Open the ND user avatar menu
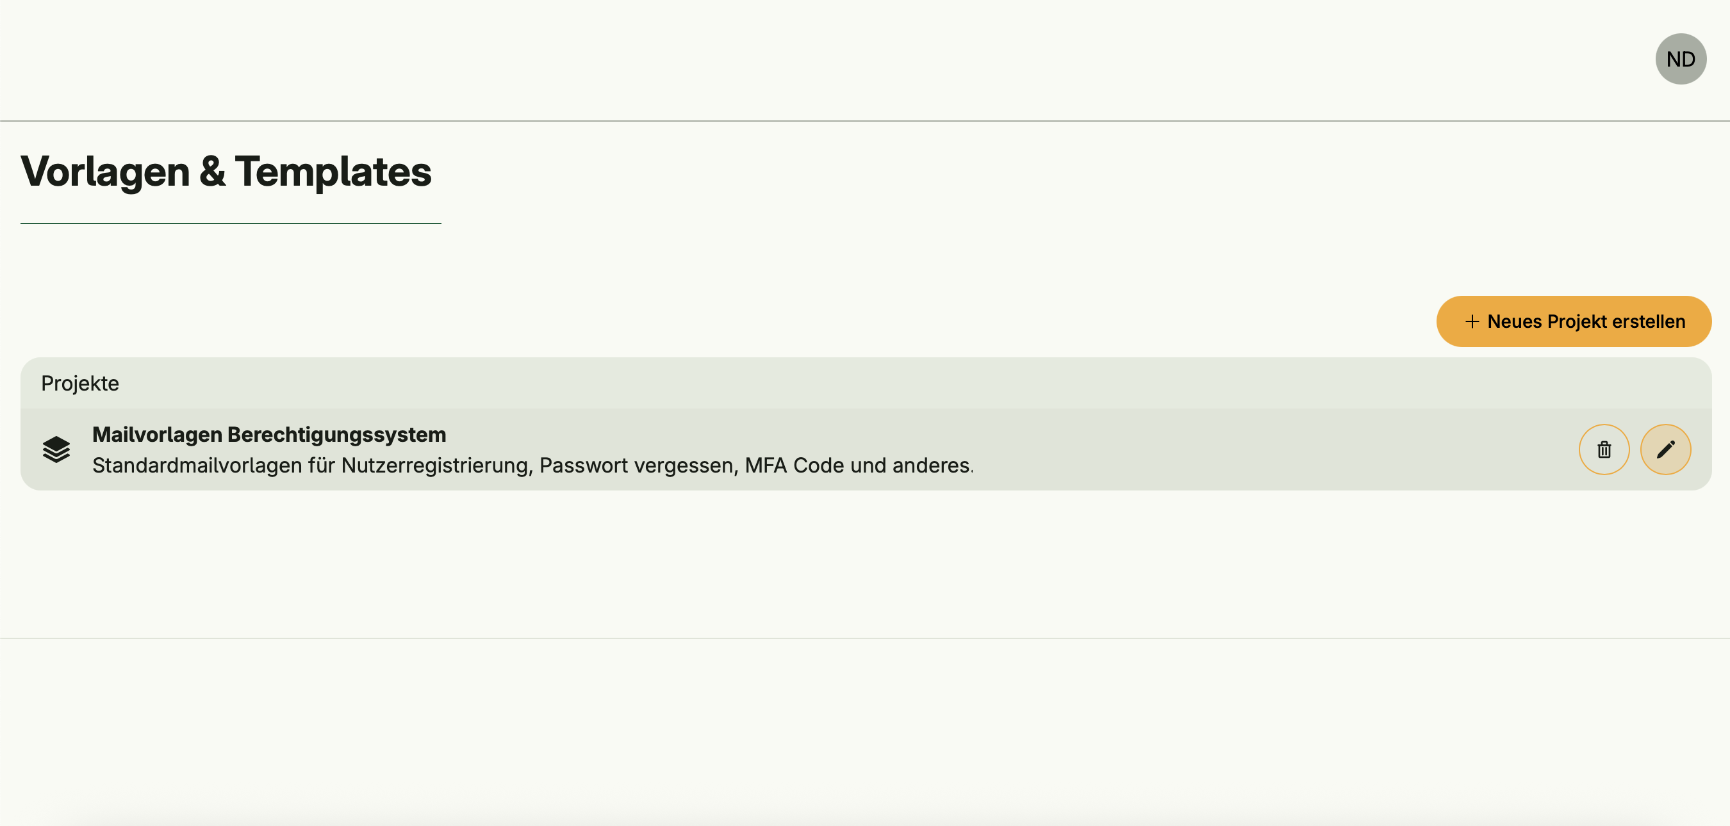1730x826 pixels. click(1680, 59)
